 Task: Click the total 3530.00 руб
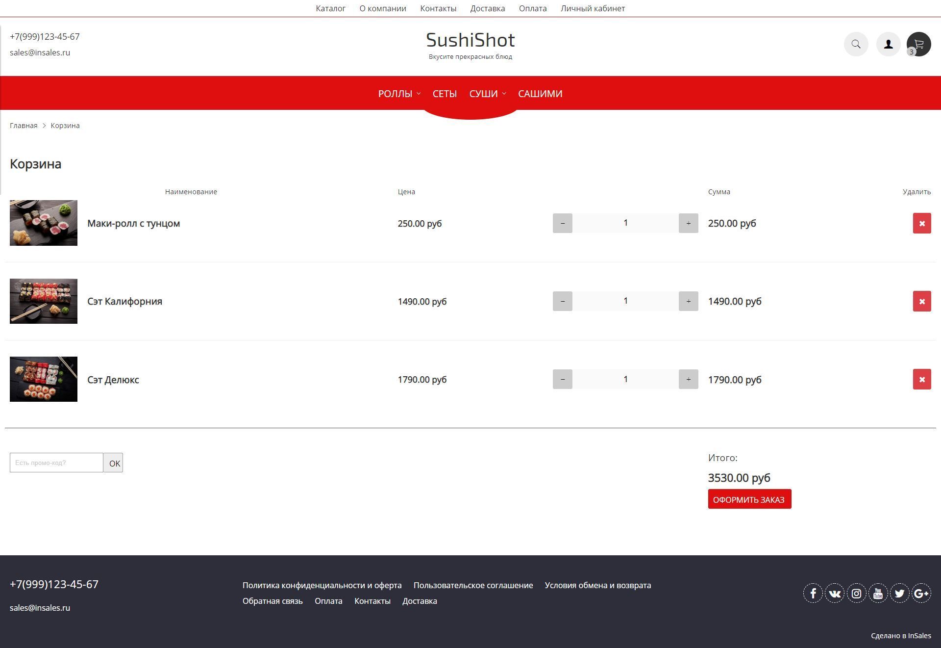(739, 478)
